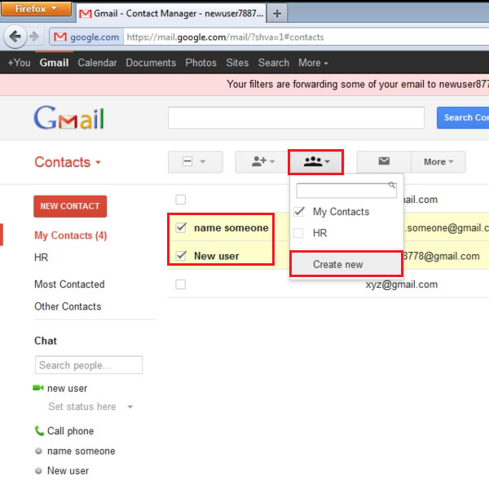489x489 pixels.
Task: Click the email envelope toolbar icon
Action: [384, 161]
